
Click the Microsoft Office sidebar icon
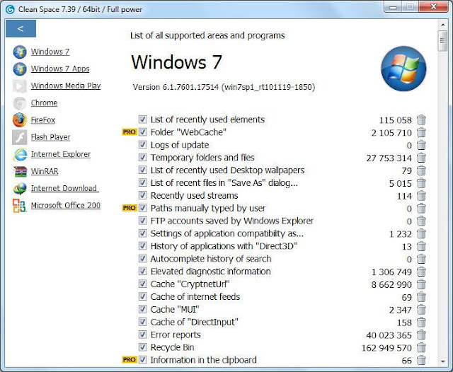tap(20, 206)
